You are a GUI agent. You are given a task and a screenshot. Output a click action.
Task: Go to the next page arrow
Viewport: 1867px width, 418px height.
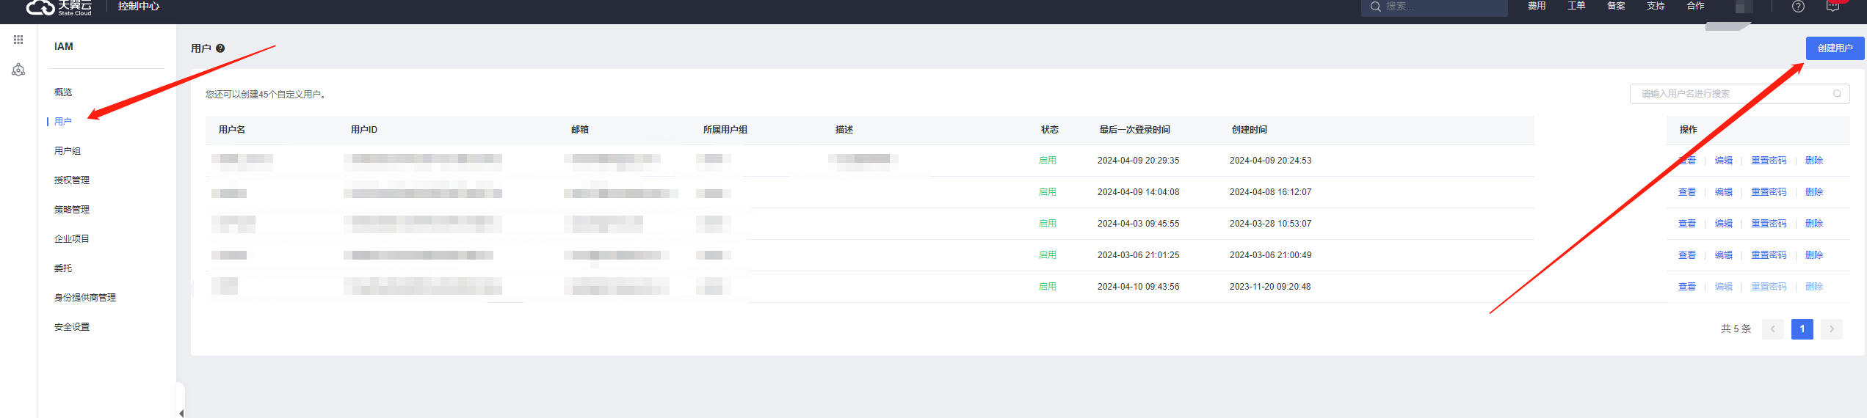tap(1832, 329)
